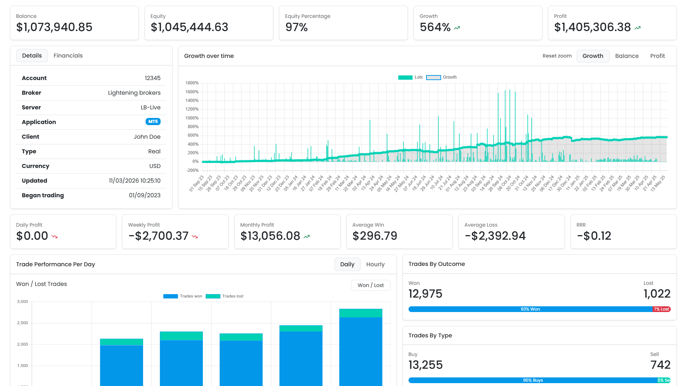Click the red trend arrow next to Weekly Profit
The height and width of the screenshot is (386, 684).
pyautogui.click(x=195, y=237)
